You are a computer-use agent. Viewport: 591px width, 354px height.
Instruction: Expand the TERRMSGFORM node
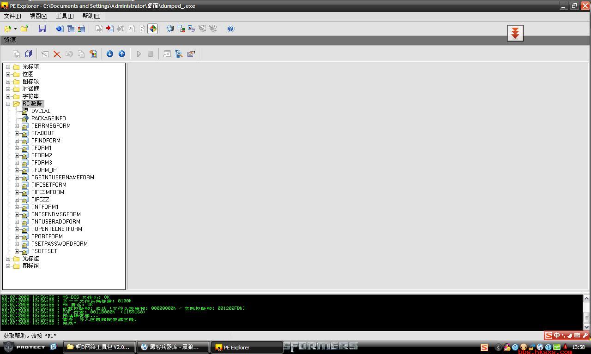[x=17, y=126]
